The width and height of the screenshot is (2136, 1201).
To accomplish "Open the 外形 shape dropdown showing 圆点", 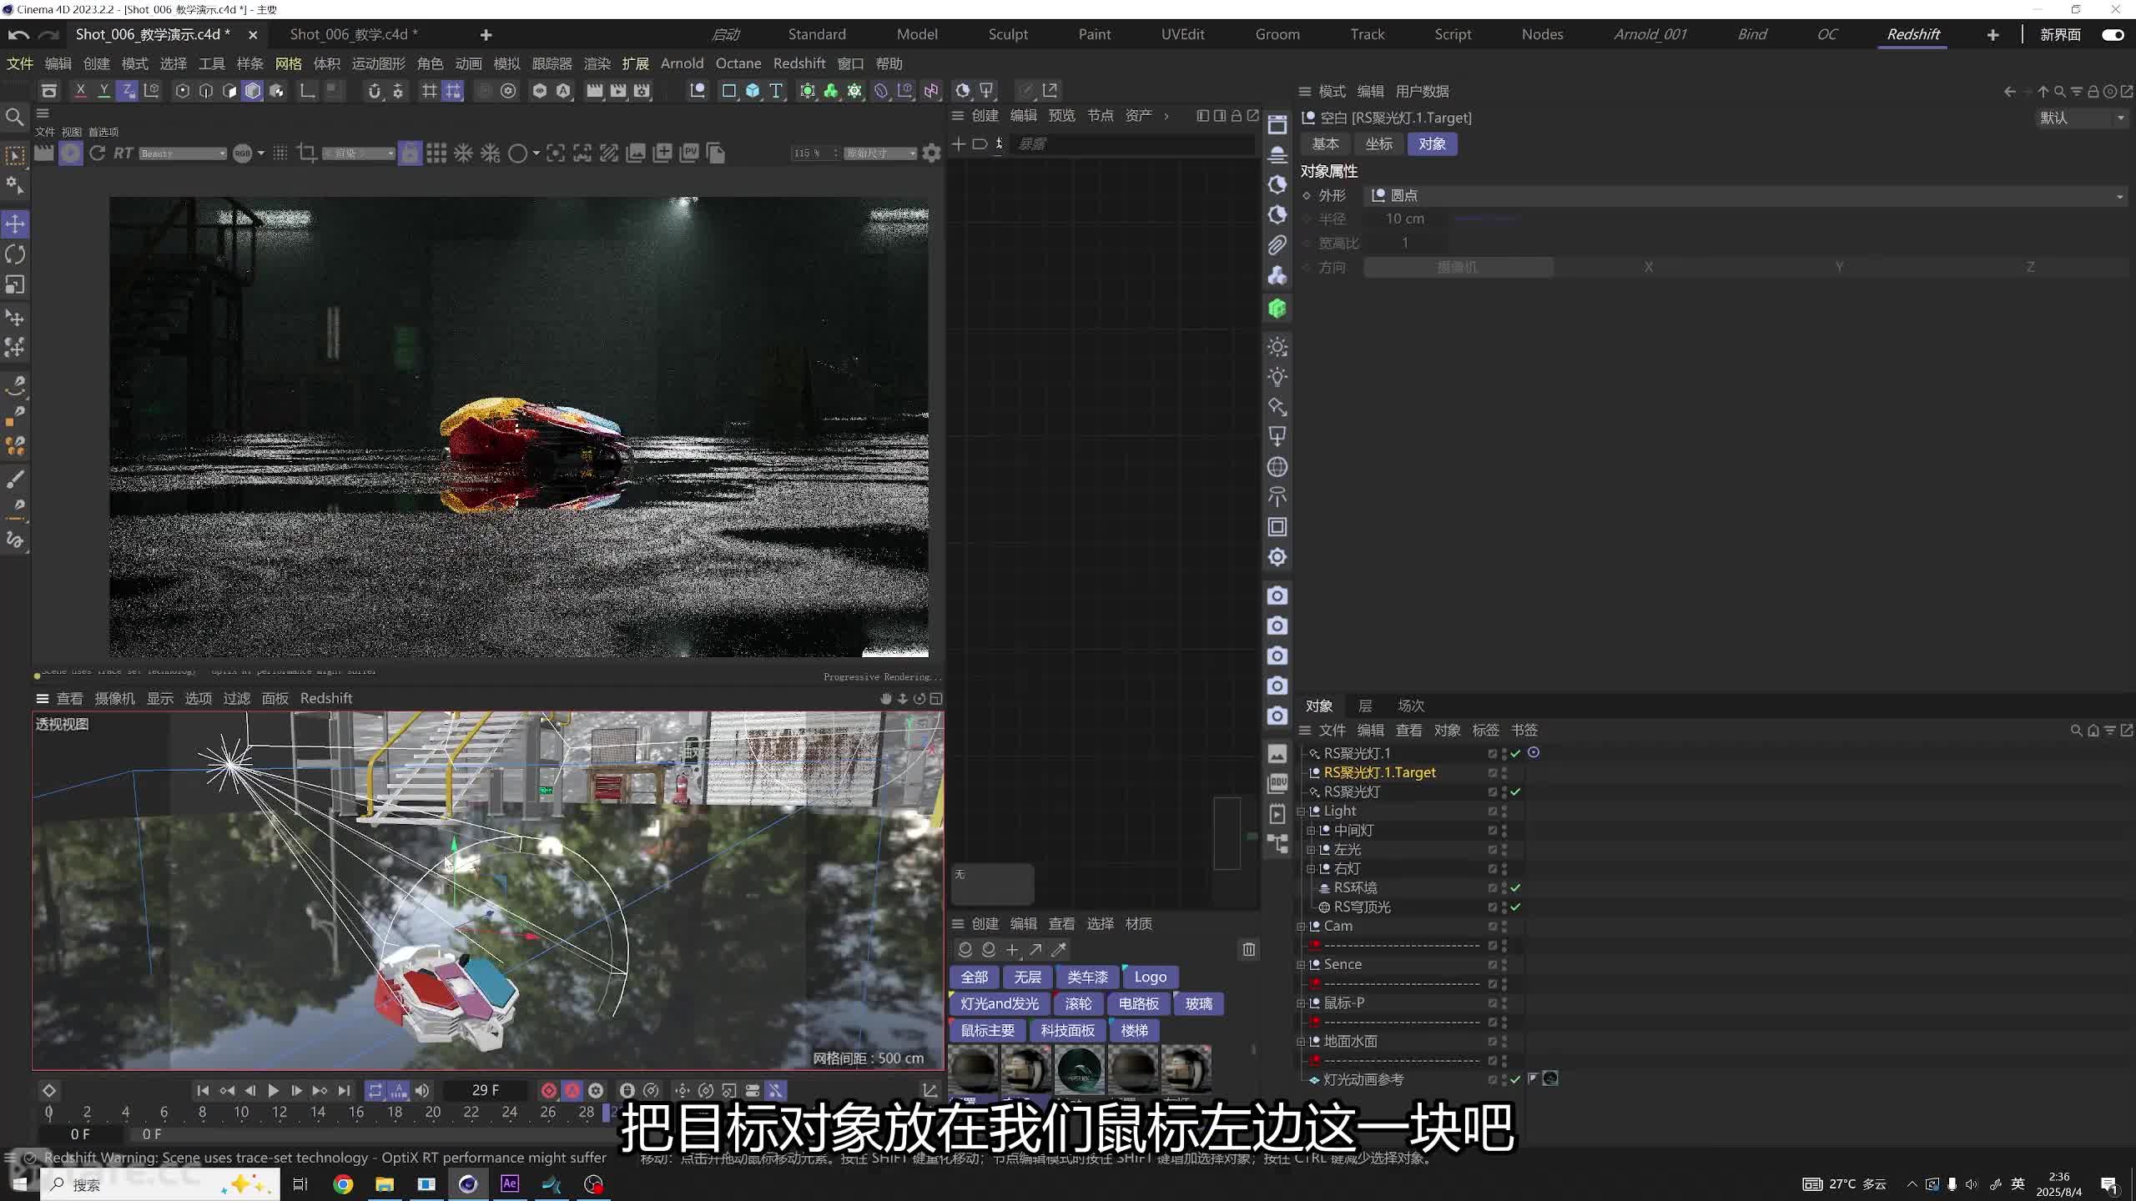I will pos(1746,196).
